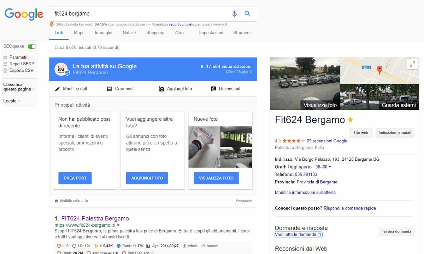The width and height of the screenshot is (424, 254).
Task: Open the Altro menu
Action: (179, 33)
